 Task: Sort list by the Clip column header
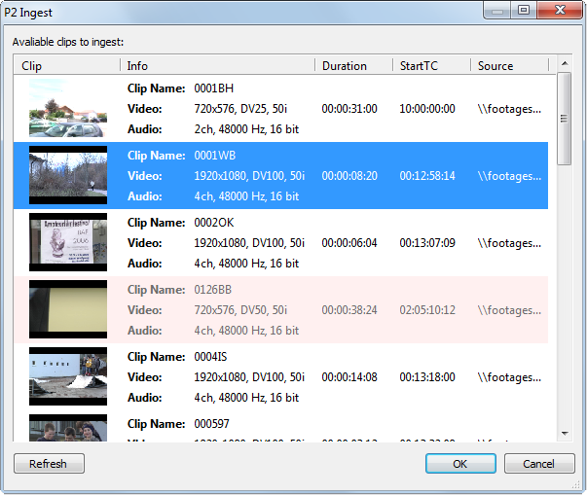point(66,65)
